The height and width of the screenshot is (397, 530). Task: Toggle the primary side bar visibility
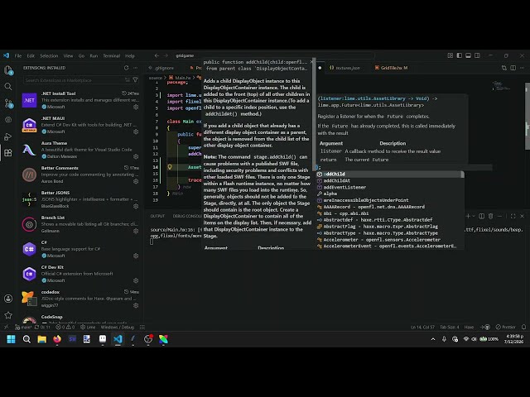[x=460, y=55]
